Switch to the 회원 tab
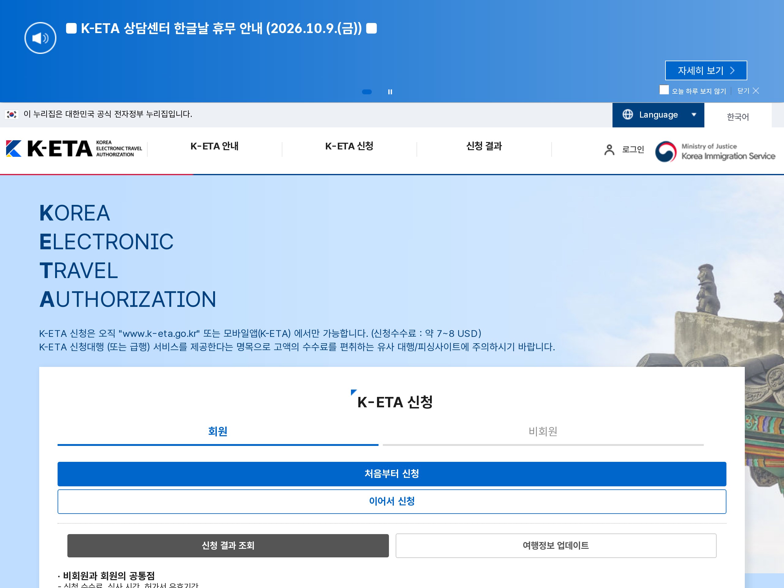 218,432
